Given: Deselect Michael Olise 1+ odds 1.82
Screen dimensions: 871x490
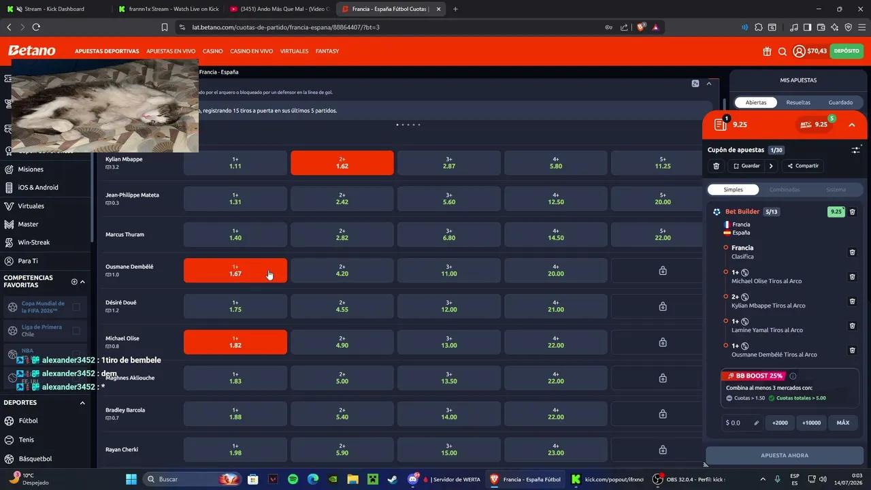Looking at the screenshot, I should click(235, 342).
